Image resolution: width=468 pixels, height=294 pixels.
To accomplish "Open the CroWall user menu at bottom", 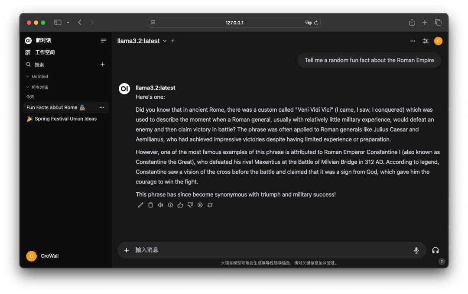I will pyautogui.click(x=42, y=256).
